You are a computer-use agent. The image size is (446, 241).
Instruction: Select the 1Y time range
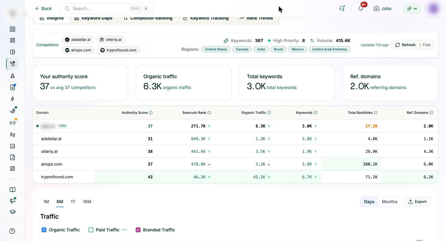tap(73, 202)
